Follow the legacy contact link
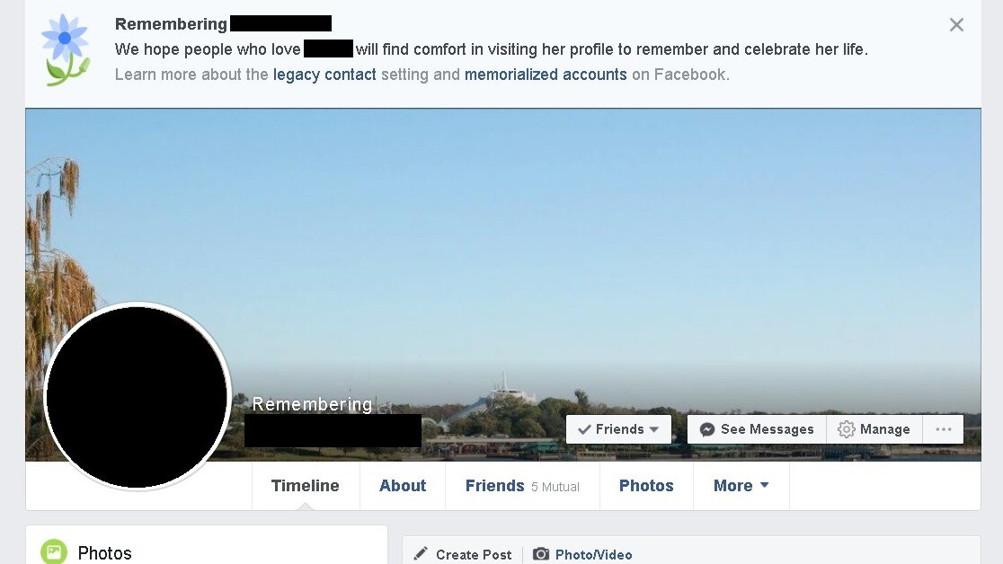The image size is (1003, 564). pyautogui.click(x=324, y=75)
